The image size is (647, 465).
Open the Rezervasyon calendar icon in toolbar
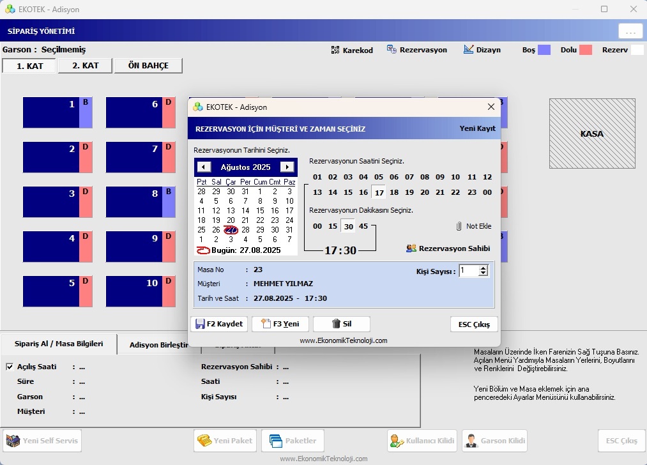(x=392, y=50)
